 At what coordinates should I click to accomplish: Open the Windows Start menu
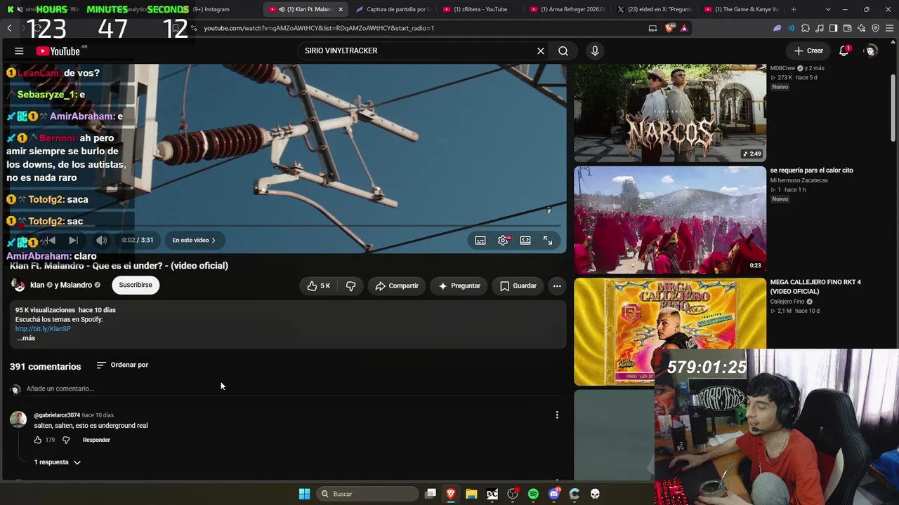coord(304,494)
